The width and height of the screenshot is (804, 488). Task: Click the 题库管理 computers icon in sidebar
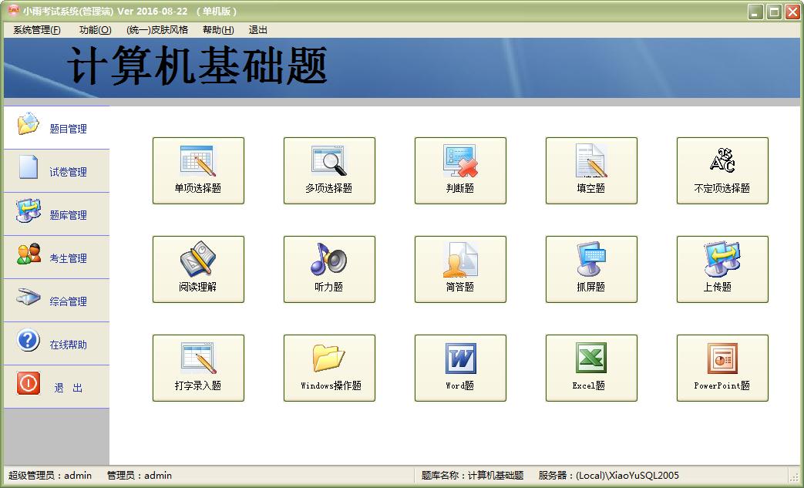pyautogui.click(x=29, y=210)
